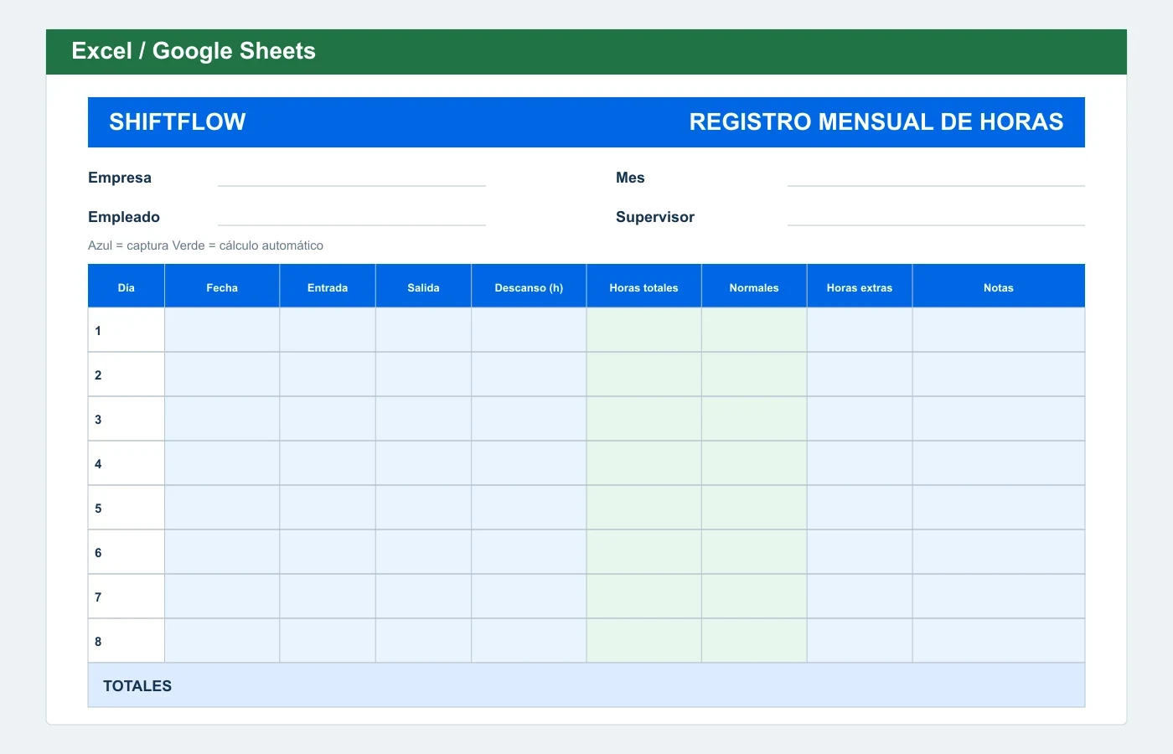Click the TOTALES row label
The height and width of the screenshot is (754, 1173).
(137, 686)
